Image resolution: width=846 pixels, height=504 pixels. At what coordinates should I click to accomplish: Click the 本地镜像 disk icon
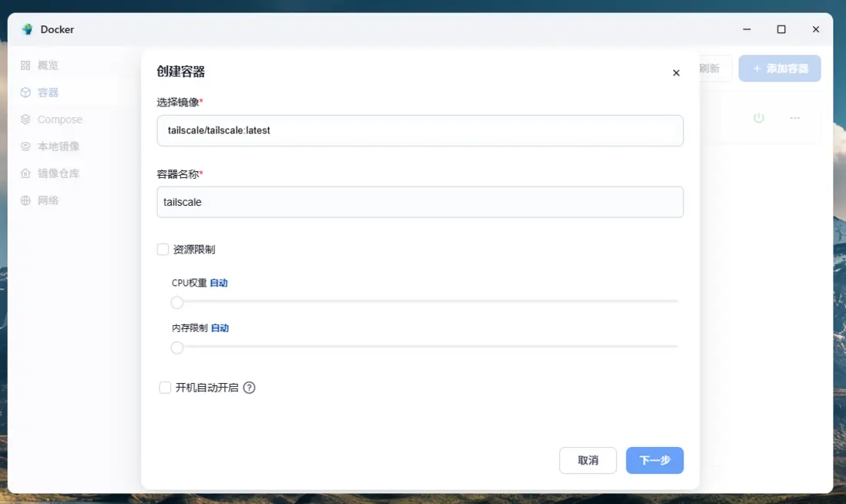tap(25, 146)
